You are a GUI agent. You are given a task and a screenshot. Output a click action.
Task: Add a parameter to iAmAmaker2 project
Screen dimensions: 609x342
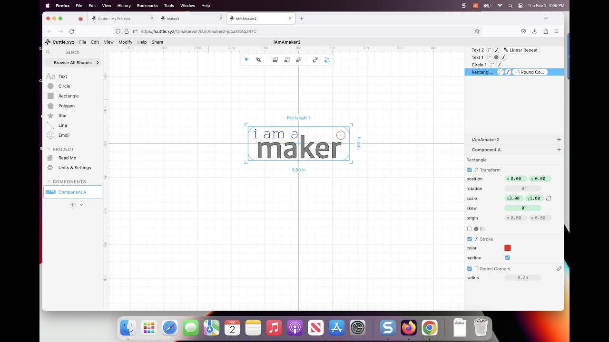coord(559,140)
